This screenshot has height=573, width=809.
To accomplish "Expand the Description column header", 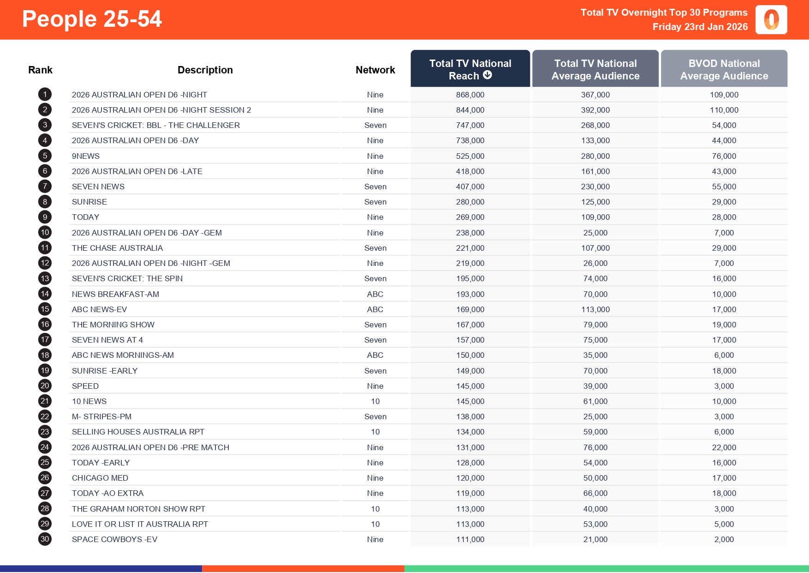I will point(205,69).
